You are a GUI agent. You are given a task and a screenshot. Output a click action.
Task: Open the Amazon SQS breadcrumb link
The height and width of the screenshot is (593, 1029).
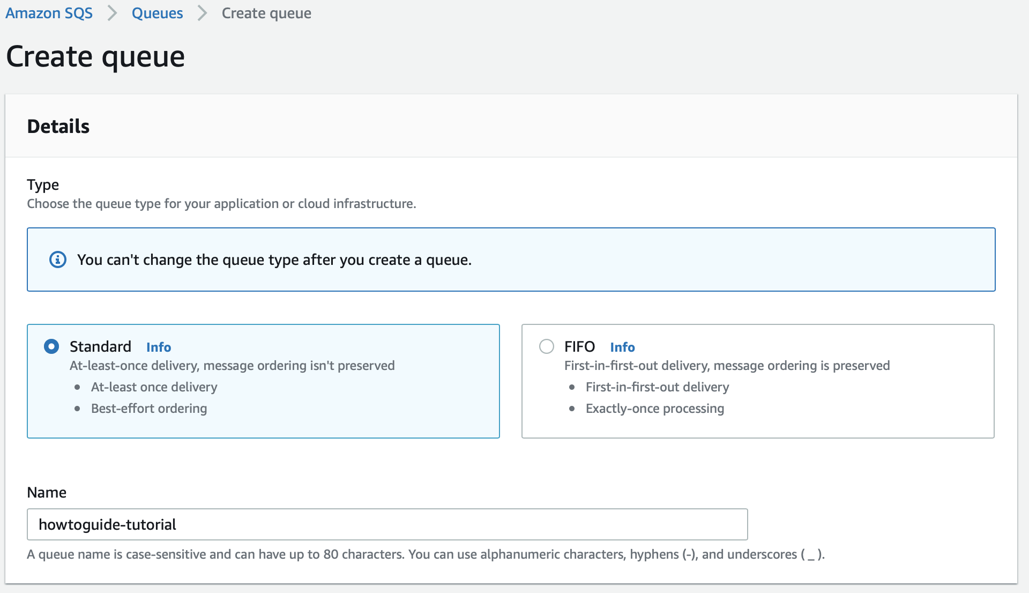[x=48, y=13]
